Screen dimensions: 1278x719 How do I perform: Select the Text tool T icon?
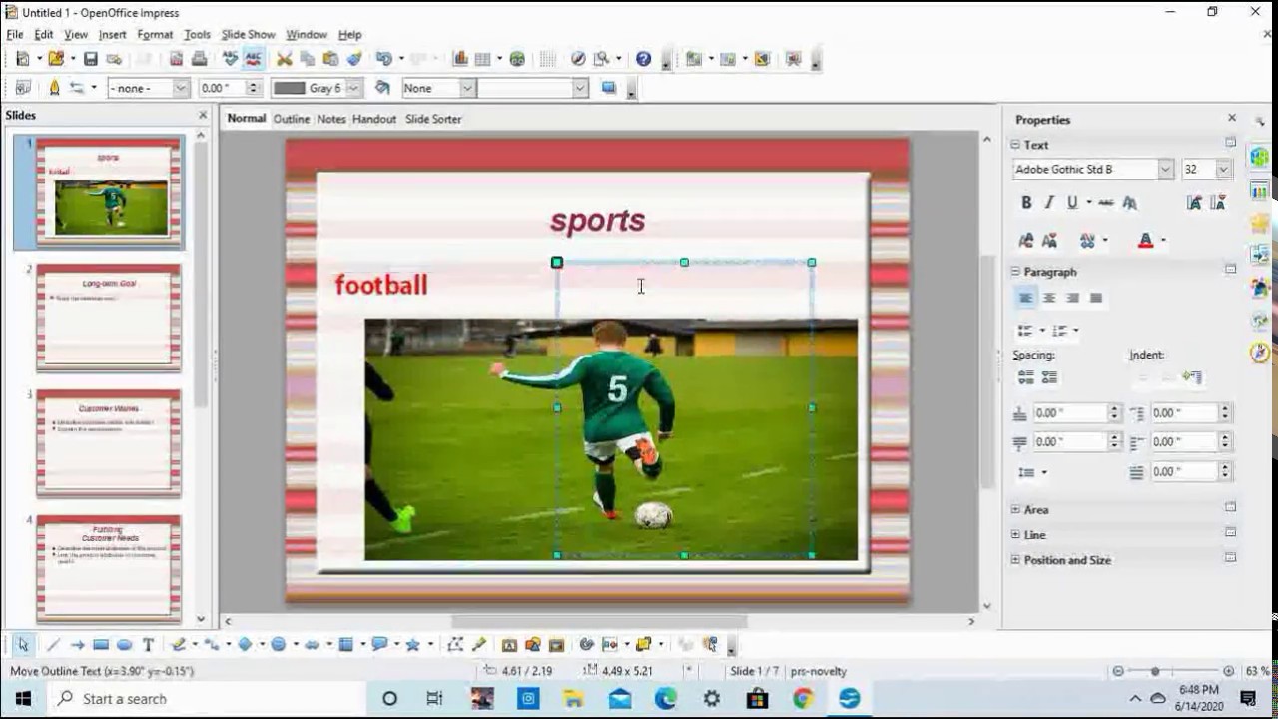(148, 645)
